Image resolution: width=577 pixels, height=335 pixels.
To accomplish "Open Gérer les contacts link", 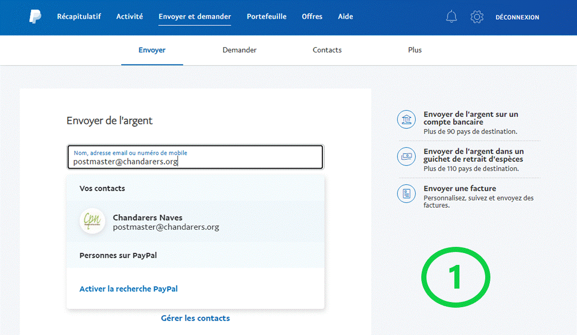I will [x=195, y=319].
